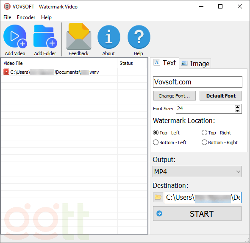Open the Feedback envelope icon
This screenshot has height=243, width=250.
pyautogui.click(x=79, y=36)
